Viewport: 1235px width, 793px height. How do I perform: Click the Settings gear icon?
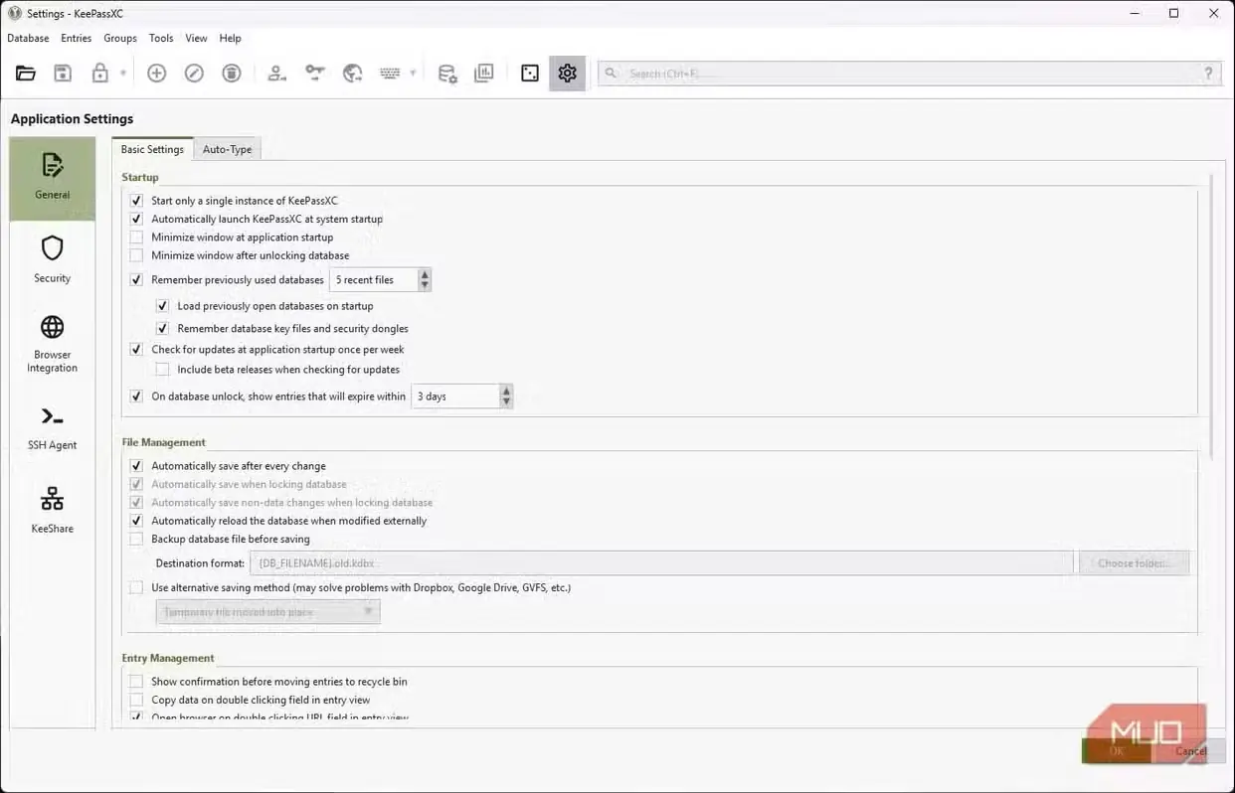tap(567, 74)
